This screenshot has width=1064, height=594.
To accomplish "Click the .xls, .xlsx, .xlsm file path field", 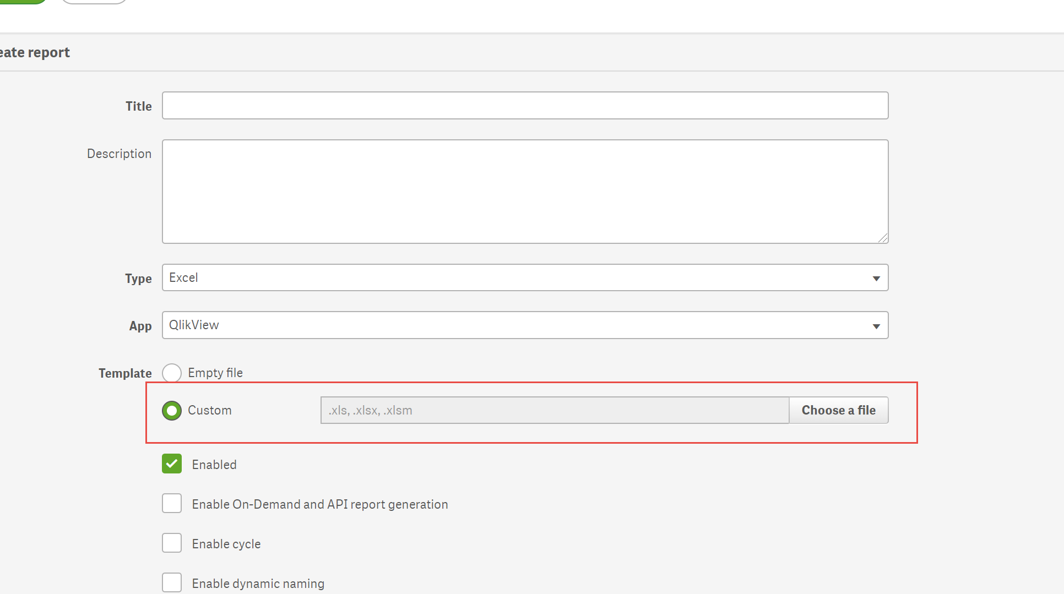I will (x=555, y=411).
